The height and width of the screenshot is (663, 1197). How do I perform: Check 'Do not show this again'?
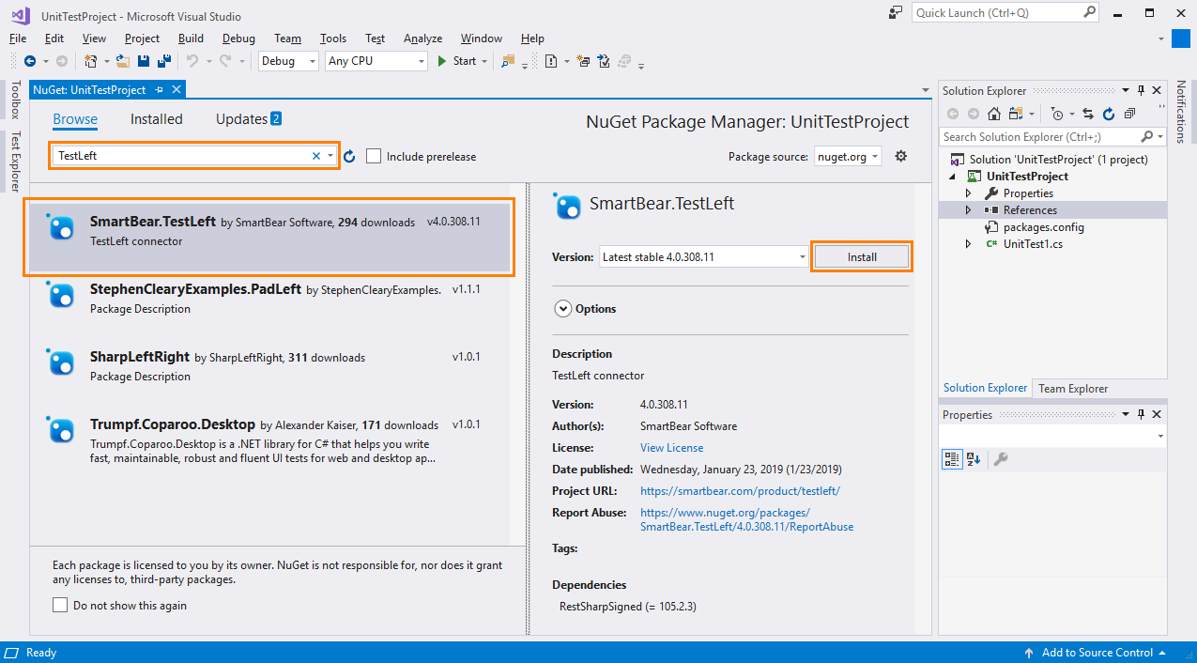coord(61,606)
